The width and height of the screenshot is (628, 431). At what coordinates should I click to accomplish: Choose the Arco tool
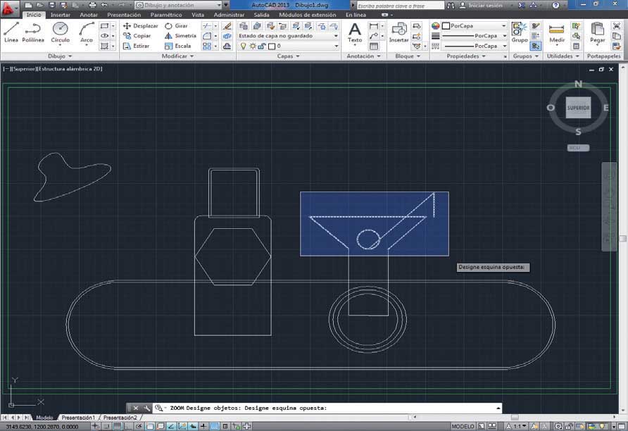click(x=86, y=32)
